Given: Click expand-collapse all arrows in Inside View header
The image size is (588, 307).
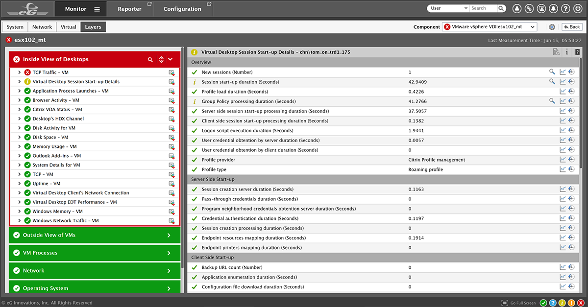Looking at the screenshot, I should pyautogui.click(x=161, y=59).
